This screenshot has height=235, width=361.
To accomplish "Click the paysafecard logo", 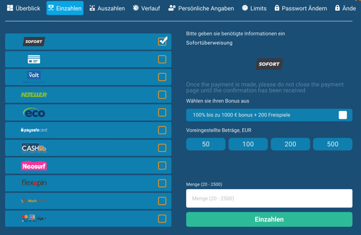I will click(34, 130).
